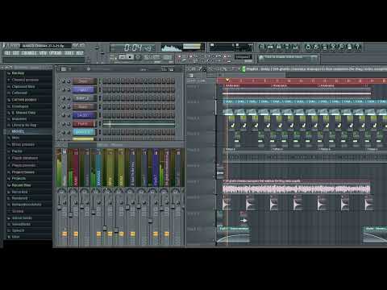Click the cyan channel name button

85,132
